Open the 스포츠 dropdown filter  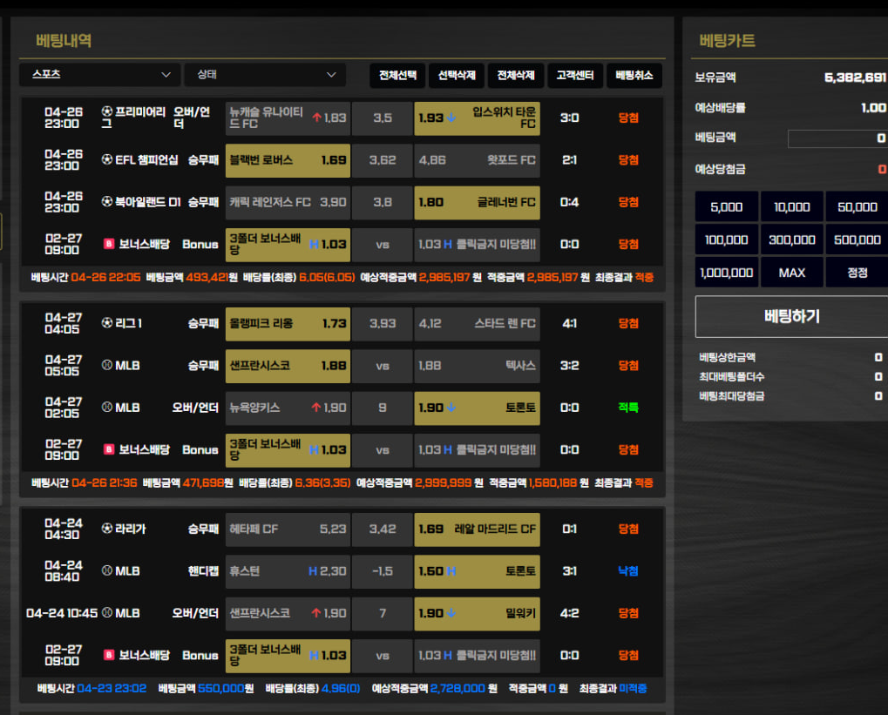coord(99,75)
